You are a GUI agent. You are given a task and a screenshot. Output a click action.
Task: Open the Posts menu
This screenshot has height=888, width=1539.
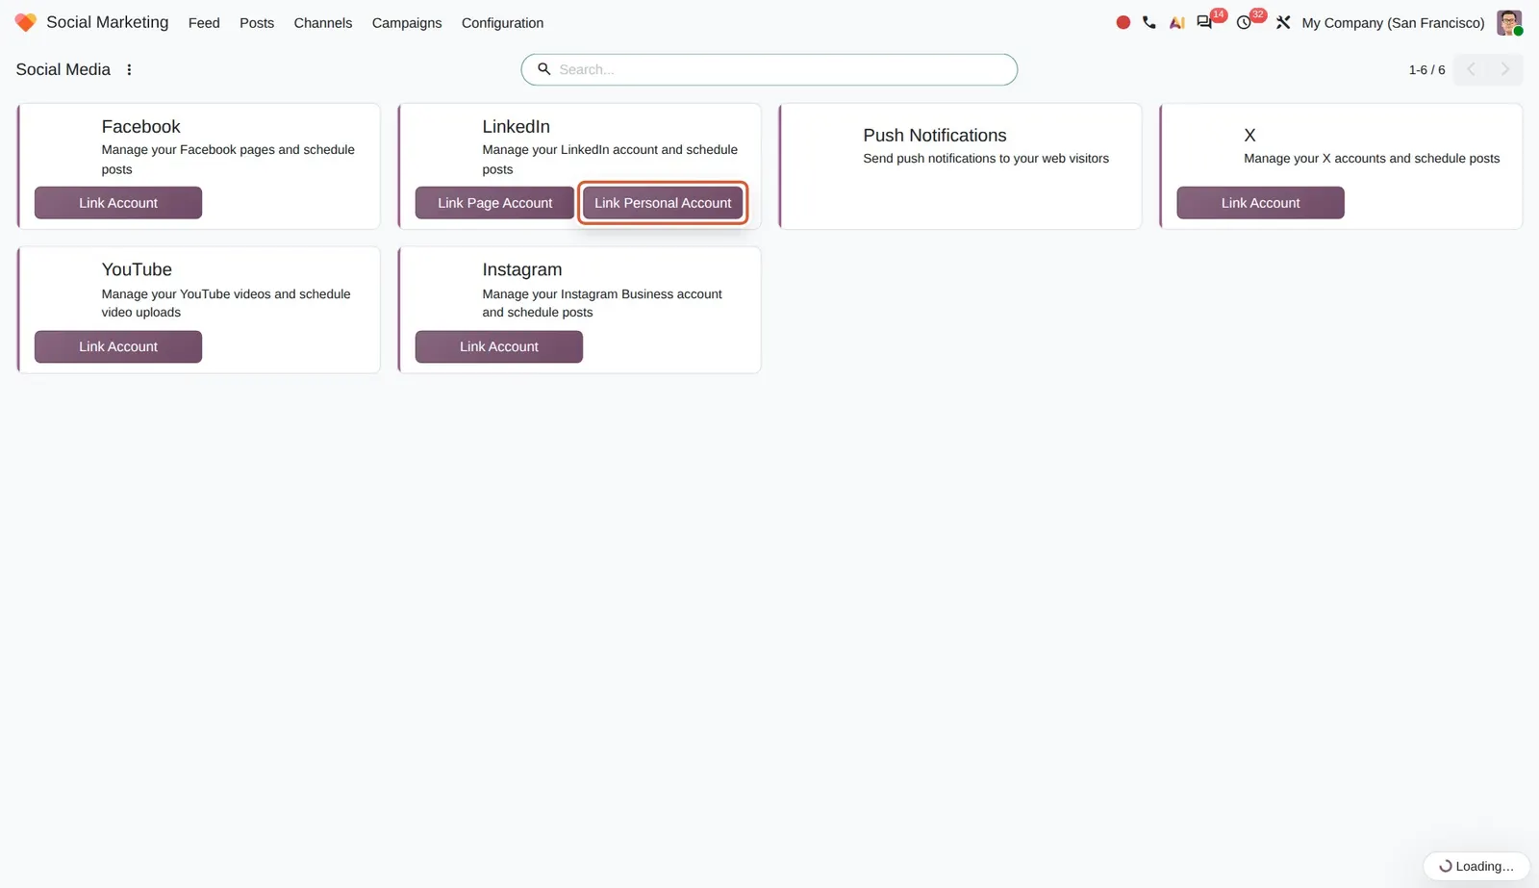[x=257, y=23]
